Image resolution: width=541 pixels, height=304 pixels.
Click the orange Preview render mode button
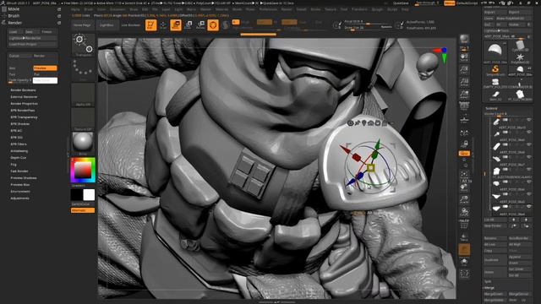coord(45,68)
